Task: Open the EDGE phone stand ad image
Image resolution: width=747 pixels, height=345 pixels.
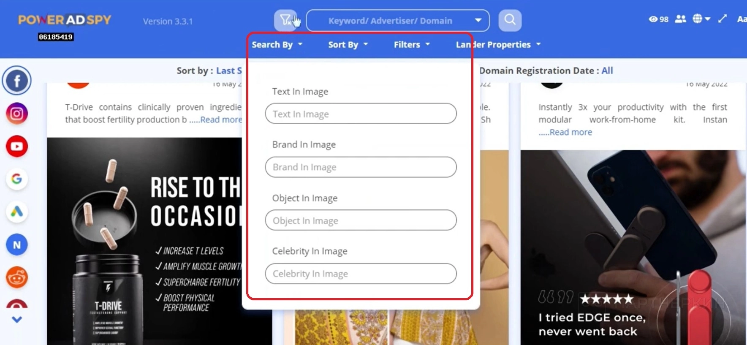Action: coord(633,247)
